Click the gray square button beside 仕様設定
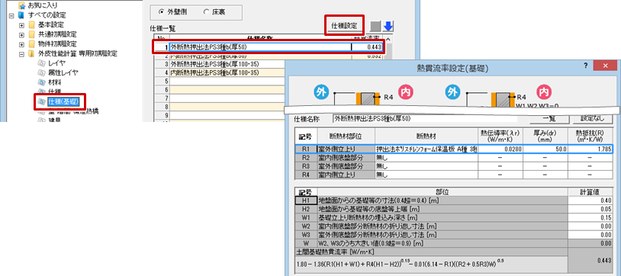Viewport: 621px width, 276px height. (375, 26)
